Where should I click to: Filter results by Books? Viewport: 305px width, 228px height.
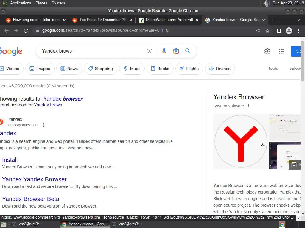pos(160,69)
